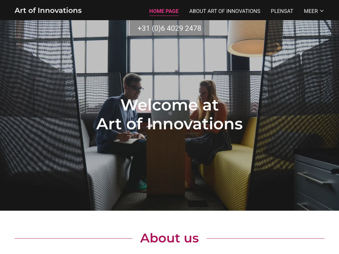Open the HOME PAGE navigation tab
The height and width of the screenshot is (254, 339).
[164, 11]
